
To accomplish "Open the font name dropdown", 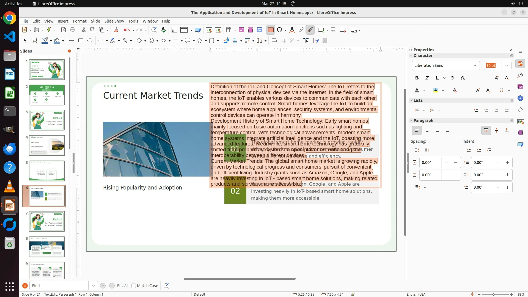I will (475, 65).
